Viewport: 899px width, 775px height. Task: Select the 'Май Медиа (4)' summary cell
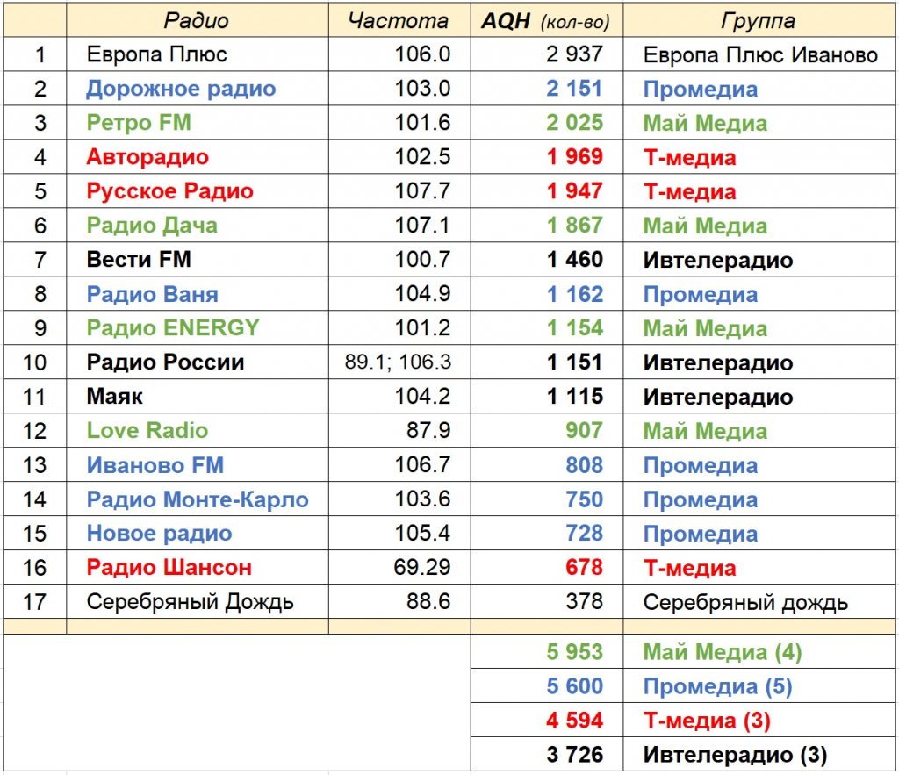pos(760,652)
